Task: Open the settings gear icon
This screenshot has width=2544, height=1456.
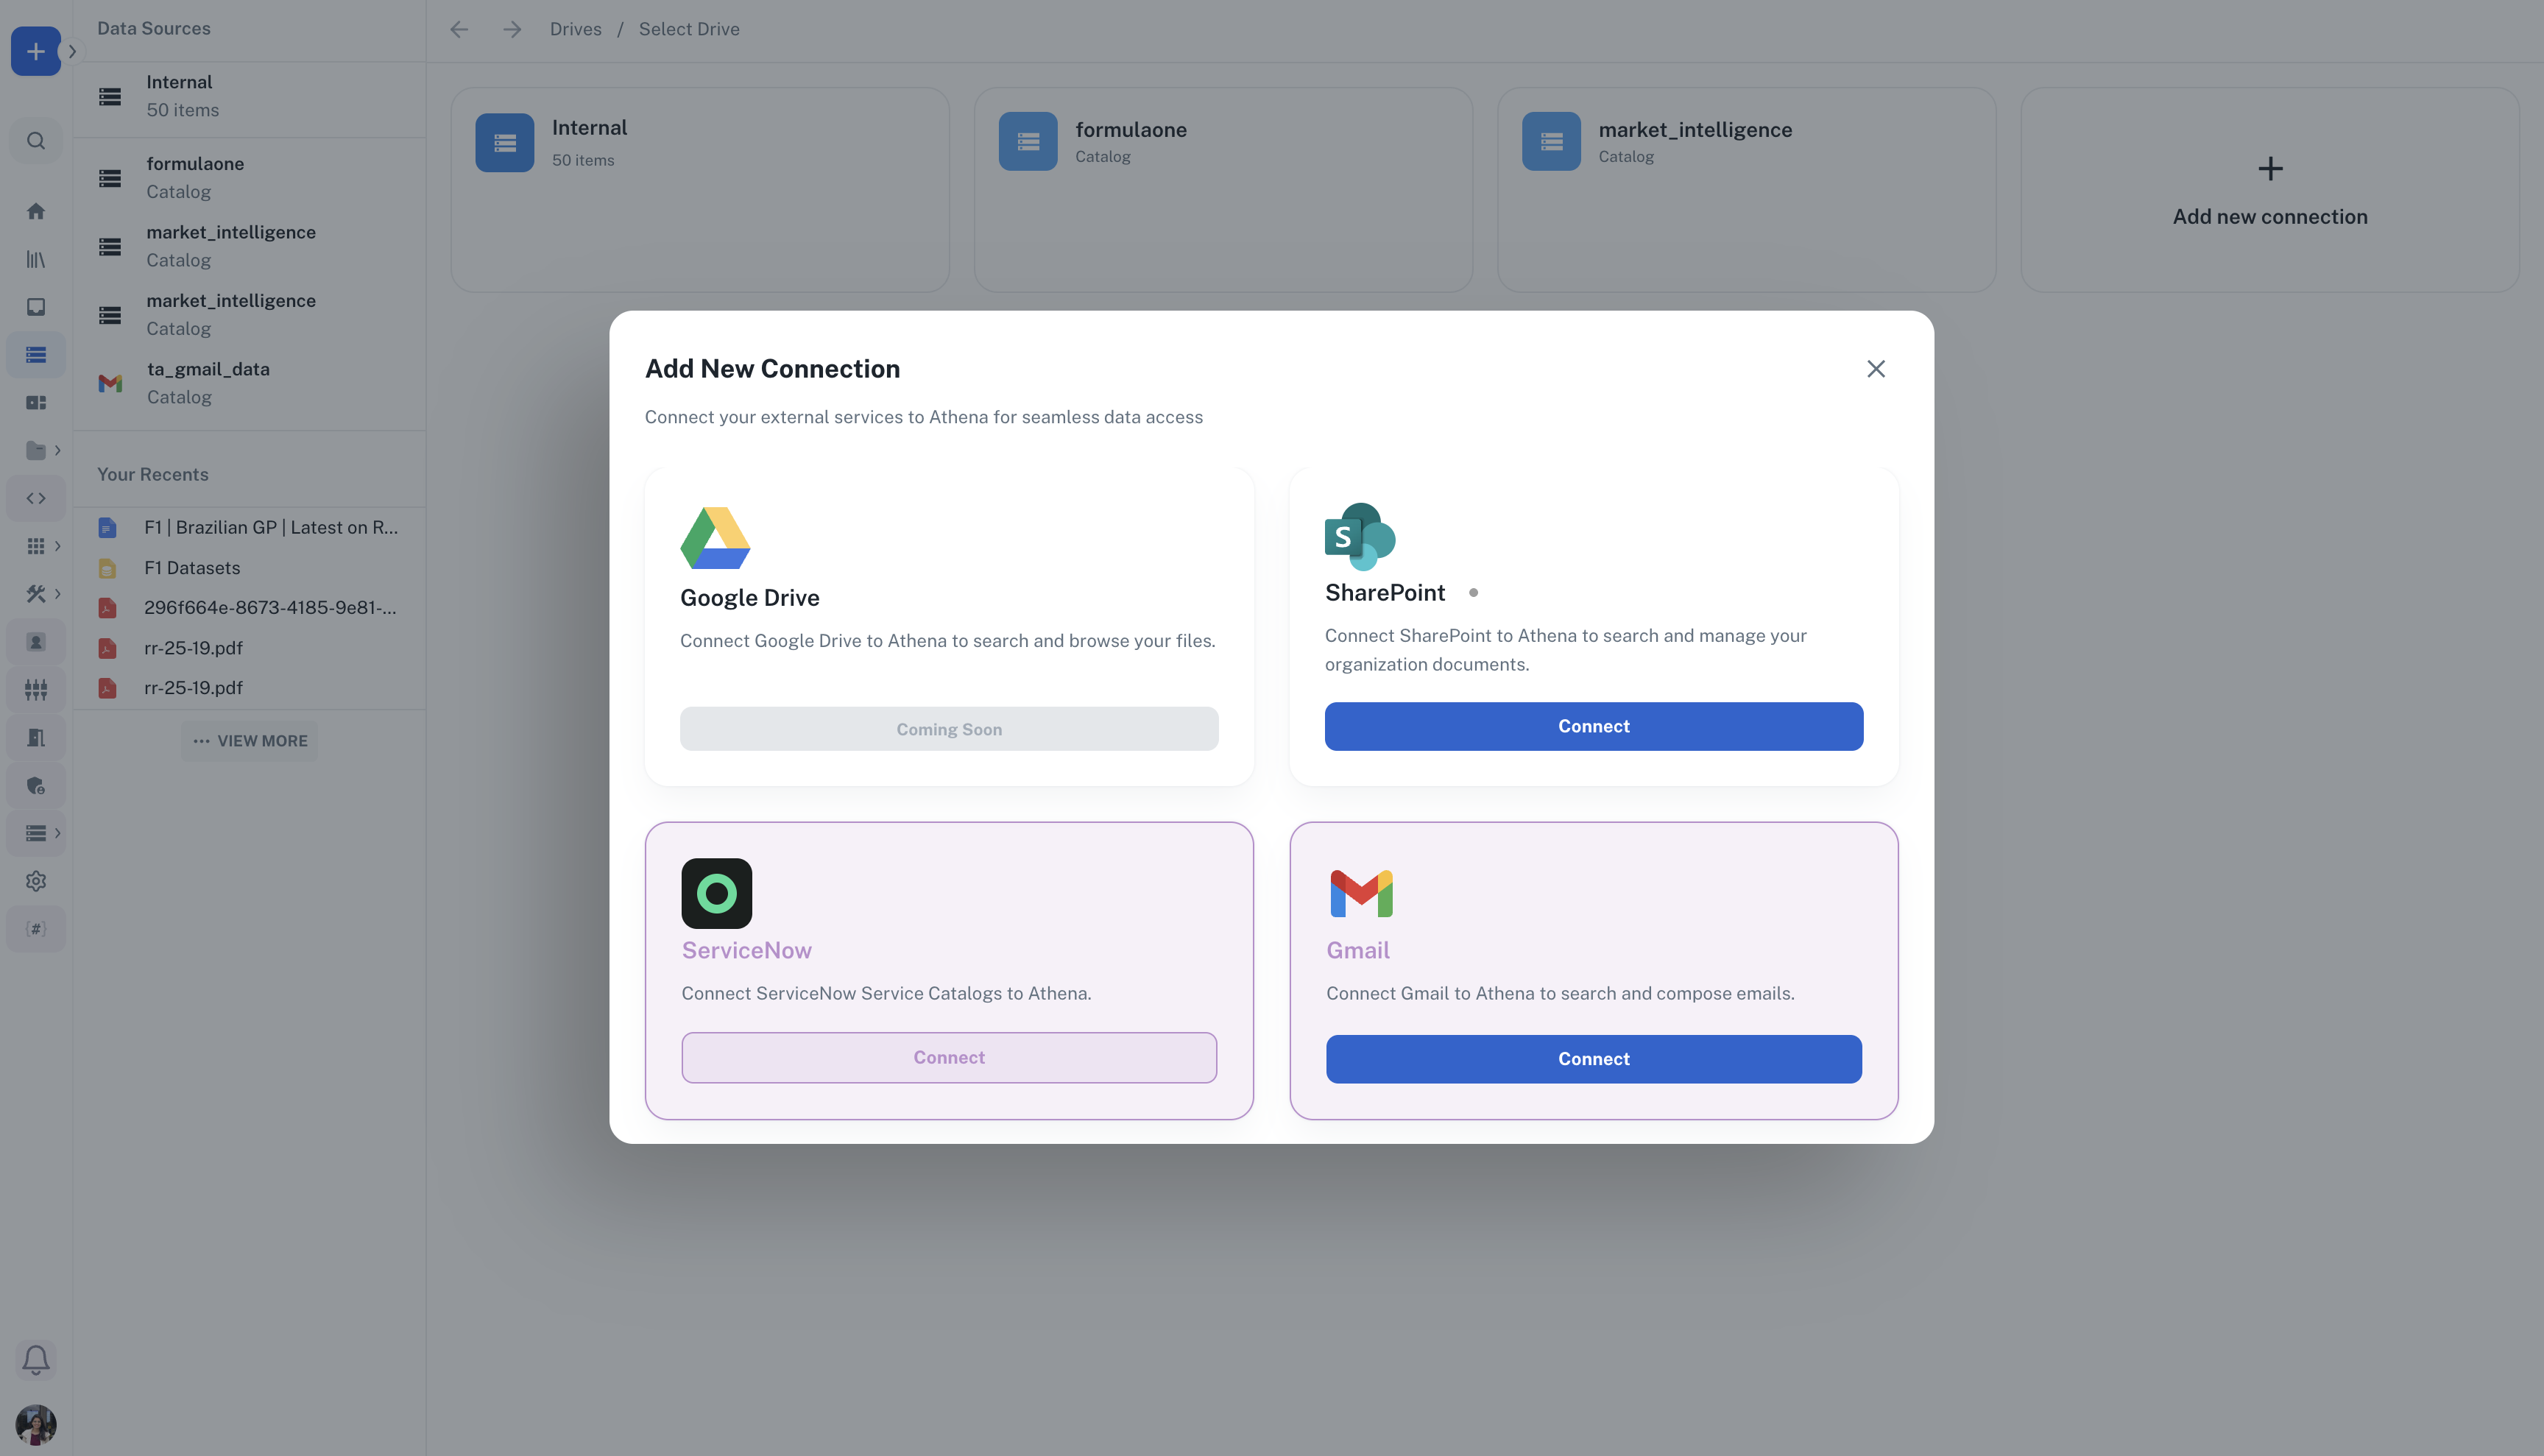Action: [x=36, y=881]
